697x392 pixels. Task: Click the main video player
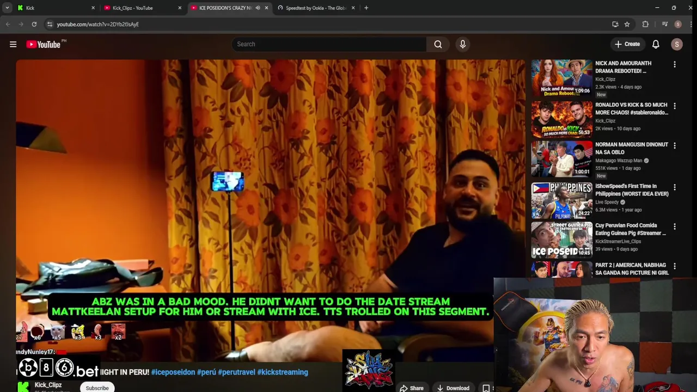point(271,210)
